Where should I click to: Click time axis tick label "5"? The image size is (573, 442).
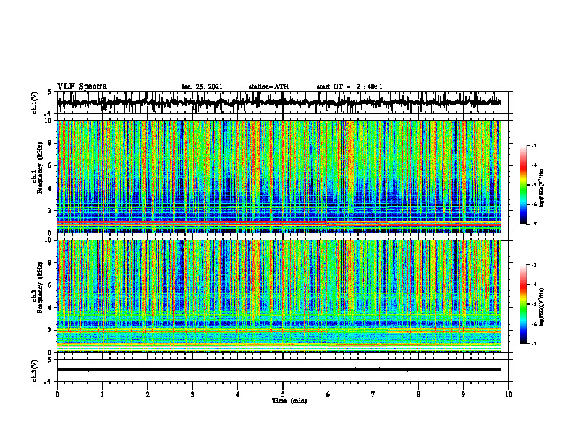click(x=283, y=394)
